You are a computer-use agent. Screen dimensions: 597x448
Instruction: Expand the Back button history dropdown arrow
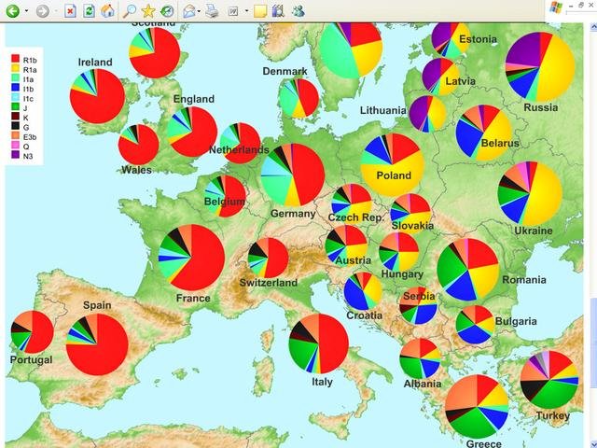pos(25,11)
